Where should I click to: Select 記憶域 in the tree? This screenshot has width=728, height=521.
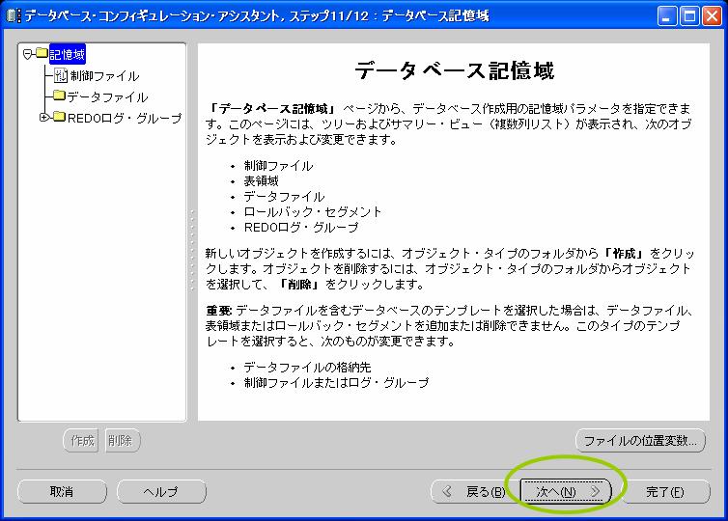68,55
